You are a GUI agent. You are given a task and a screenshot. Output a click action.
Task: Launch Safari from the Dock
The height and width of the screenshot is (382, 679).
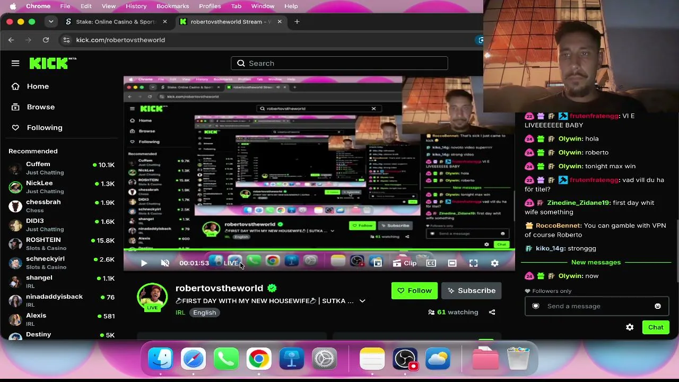tap(193, 359)
